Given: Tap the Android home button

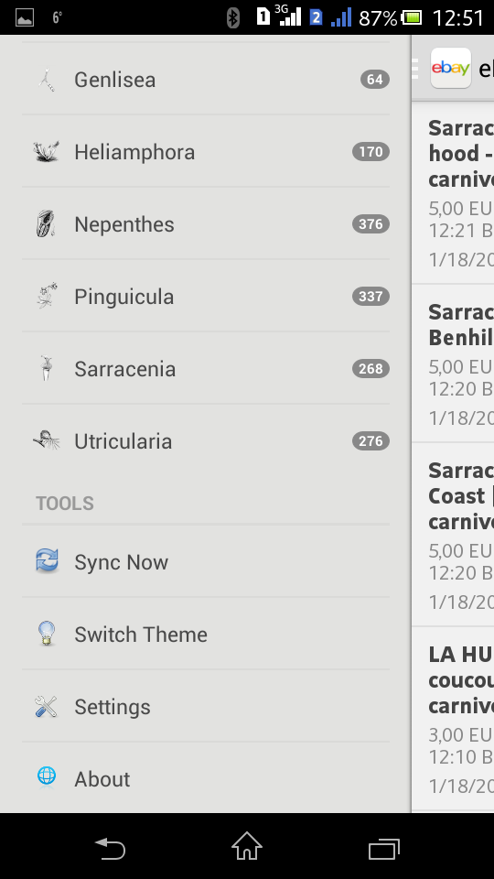Looking at the screenshot, I should pos(247,846).
